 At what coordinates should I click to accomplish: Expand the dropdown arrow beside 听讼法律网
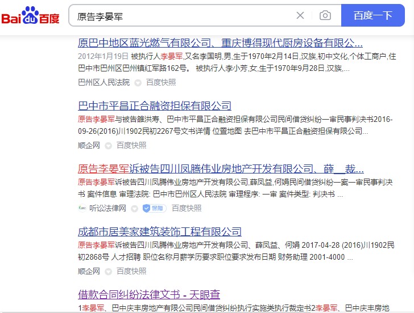pos(134,209)
